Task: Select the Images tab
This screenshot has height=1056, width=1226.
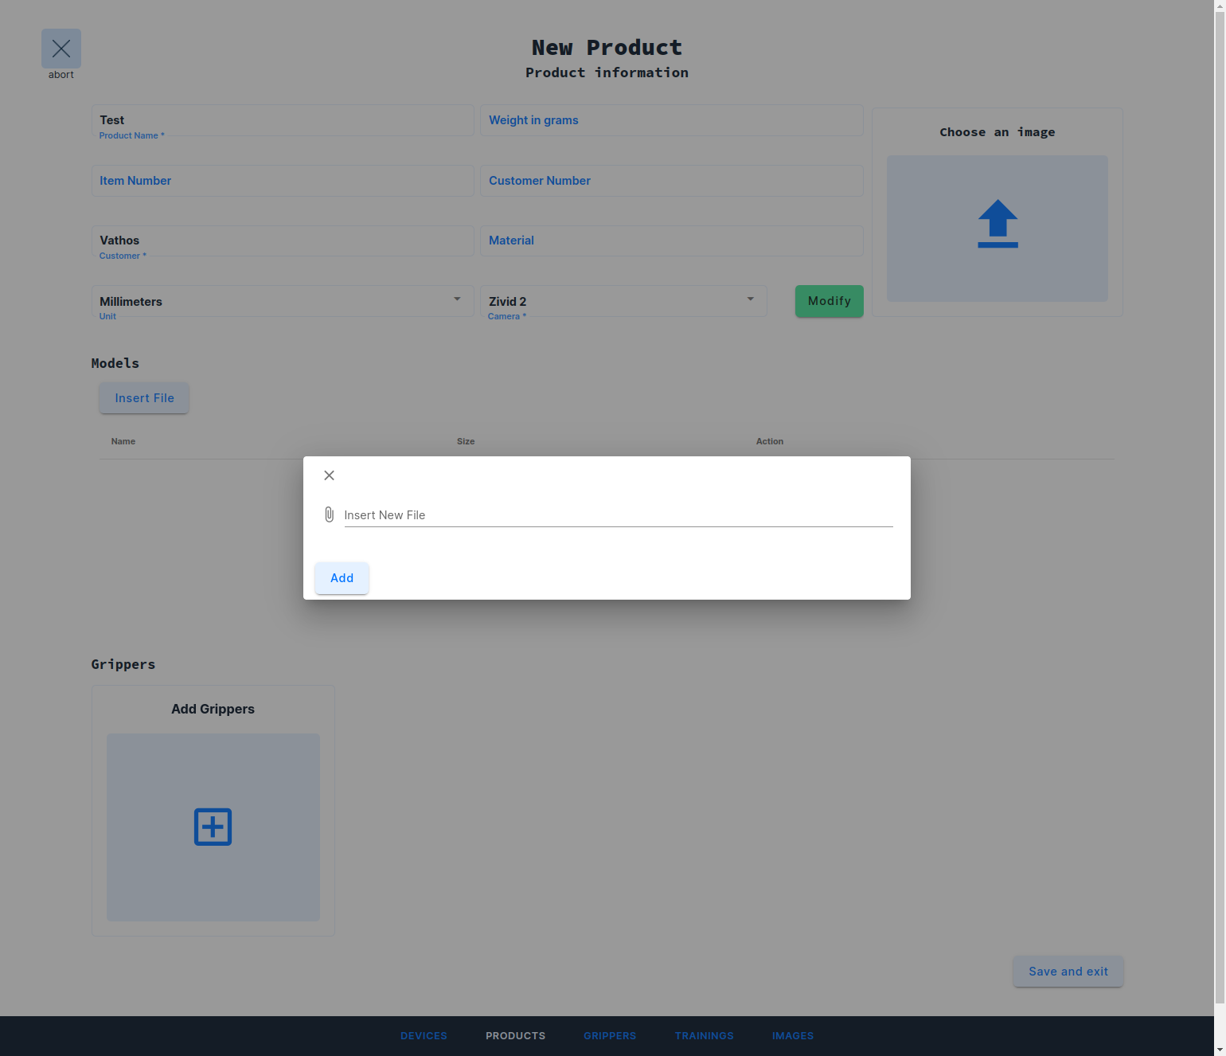Action: click(x=793, y=1036)
